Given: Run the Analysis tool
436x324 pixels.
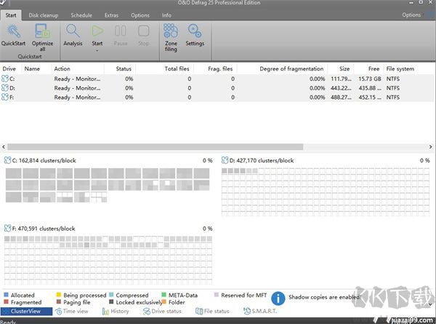Looking at the screenshot, I should pos(73,31).
